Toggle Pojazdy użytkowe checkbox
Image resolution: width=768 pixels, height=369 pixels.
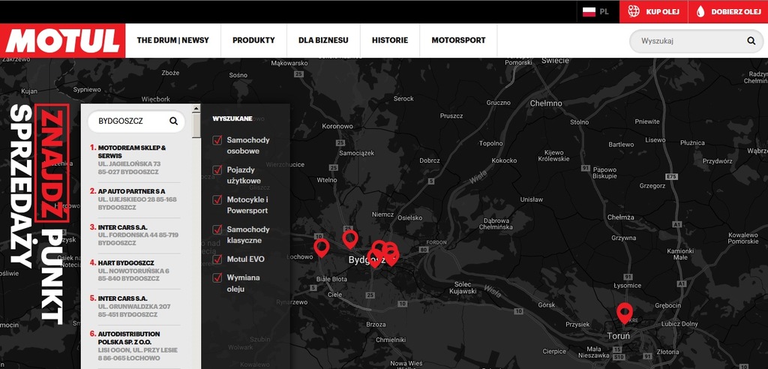pyautogui.click(x=217, y=170)
